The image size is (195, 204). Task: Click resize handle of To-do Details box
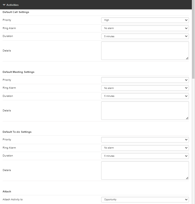(x=187, y=178)
